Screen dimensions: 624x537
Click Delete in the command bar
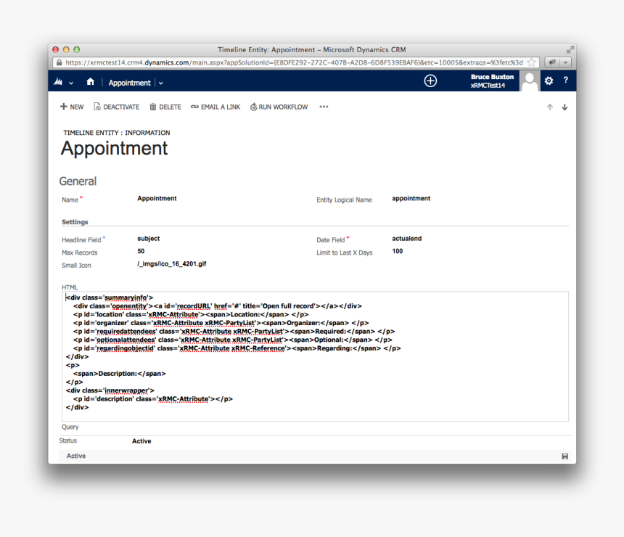165,107
